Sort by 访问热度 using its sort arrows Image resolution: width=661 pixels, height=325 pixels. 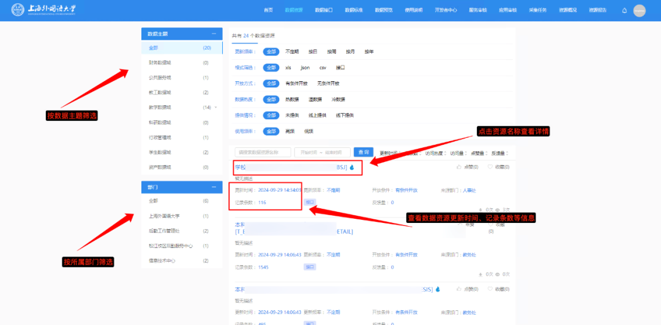pos(446,153)
